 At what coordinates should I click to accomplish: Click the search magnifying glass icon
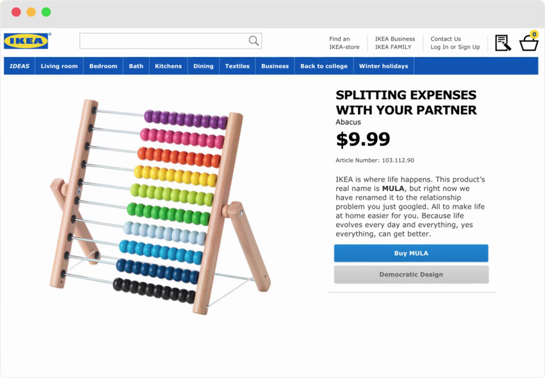tap(253, 40)
